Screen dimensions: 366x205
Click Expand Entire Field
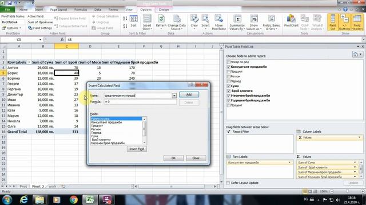(x=70, y=18)
